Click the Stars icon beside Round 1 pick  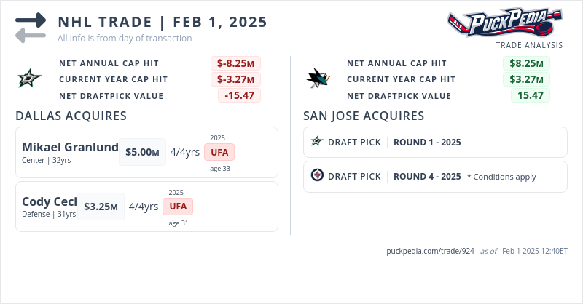pyautogui.click(x=317, y=142)
